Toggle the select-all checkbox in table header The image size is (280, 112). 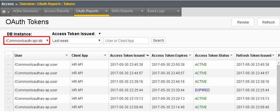tap(9, 56)
